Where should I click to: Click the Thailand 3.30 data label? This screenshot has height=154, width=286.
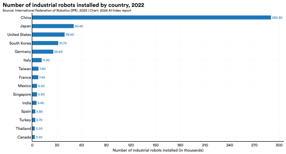click(x=40, y=129)
